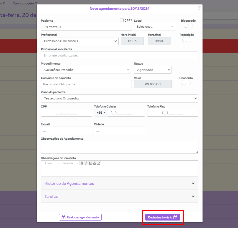This screenshot has height=228, width=238.
Task: Open the text color tool
Action: 94,163
